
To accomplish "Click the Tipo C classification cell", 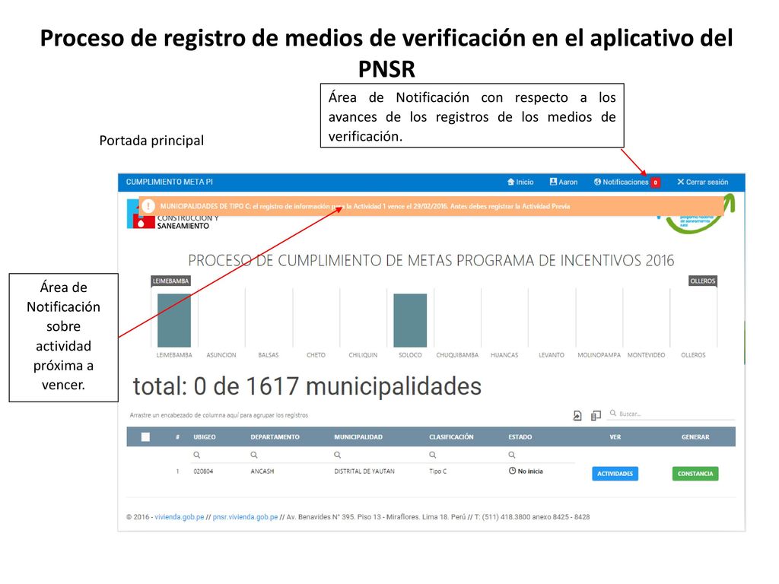I will coord(437,471).
